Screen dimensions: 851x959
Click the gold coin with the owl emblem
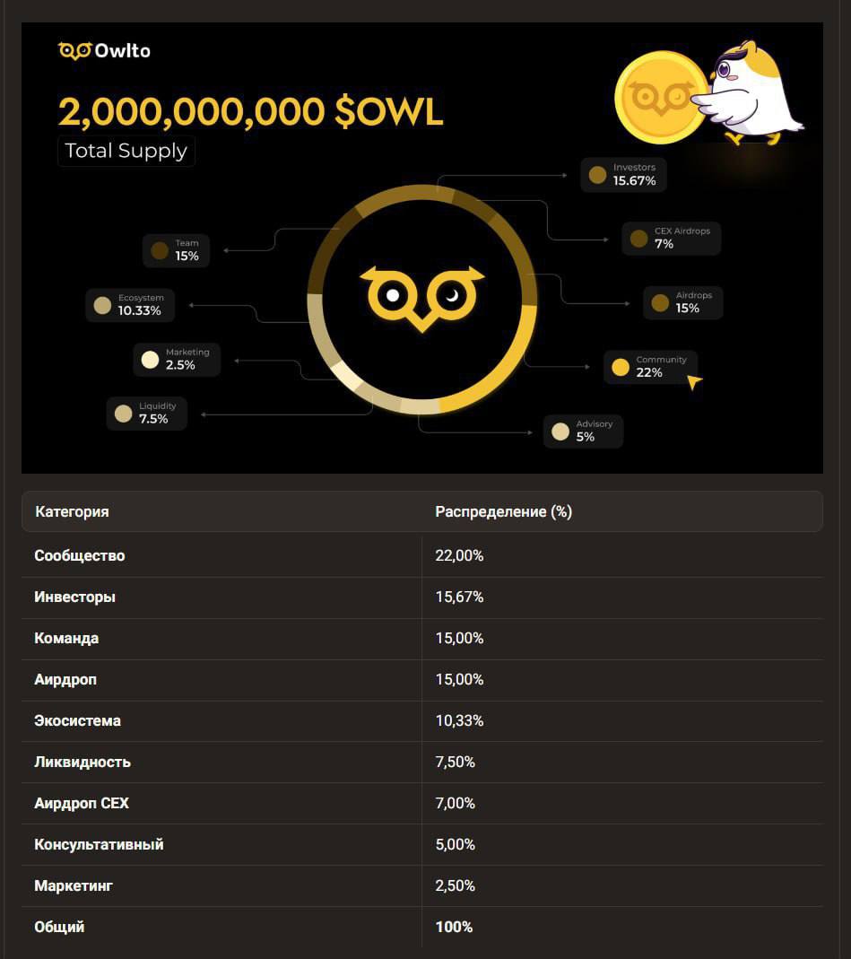tap(657, 97)
